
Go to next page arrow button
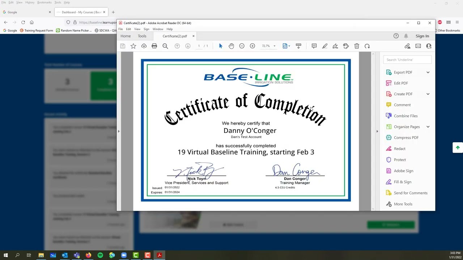click(x=188, y=46)
